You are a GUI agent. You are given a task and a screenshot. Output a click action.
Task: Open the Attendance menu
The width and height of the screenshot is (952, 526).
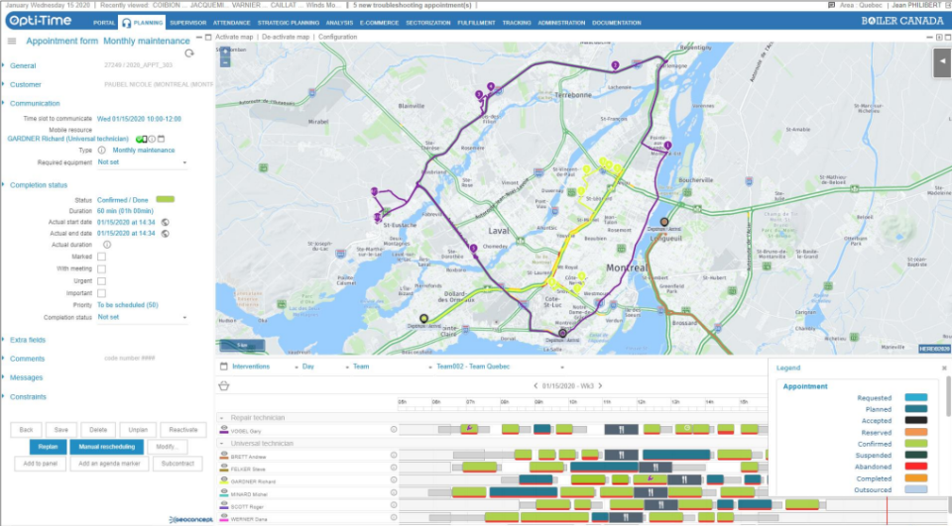(231, 23)
